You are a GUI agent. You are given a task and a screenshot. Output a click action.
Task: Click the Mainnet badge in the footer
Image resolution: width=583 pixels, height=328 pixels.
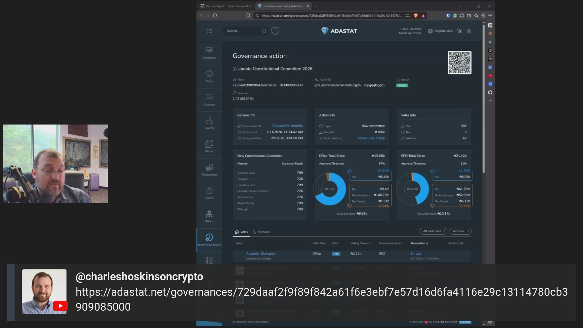click(465, 322)
